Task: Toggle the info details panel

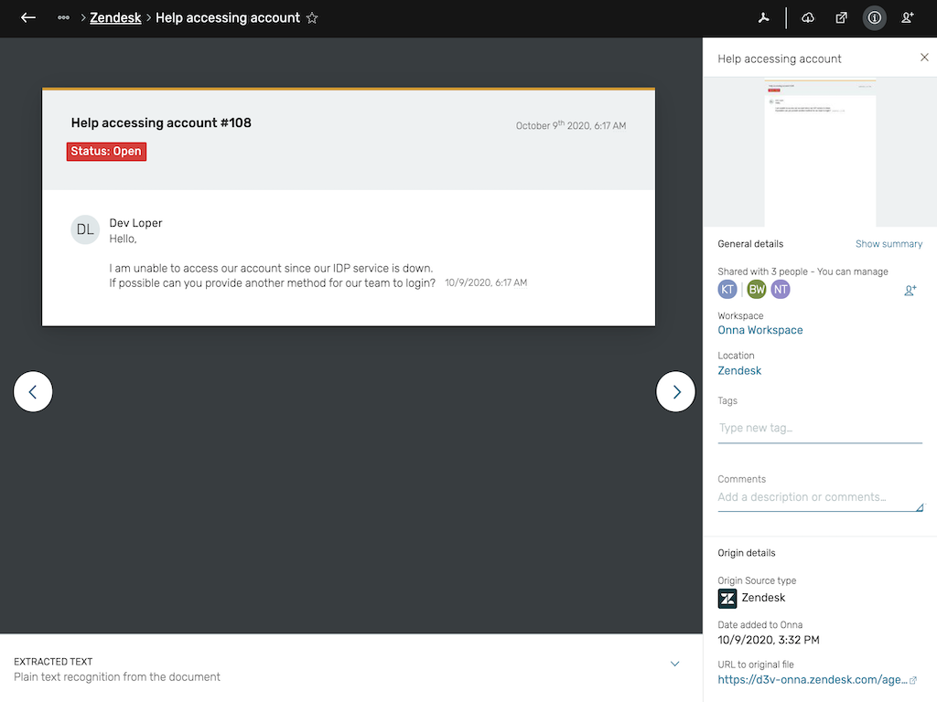Action: [x=875, y=17]
